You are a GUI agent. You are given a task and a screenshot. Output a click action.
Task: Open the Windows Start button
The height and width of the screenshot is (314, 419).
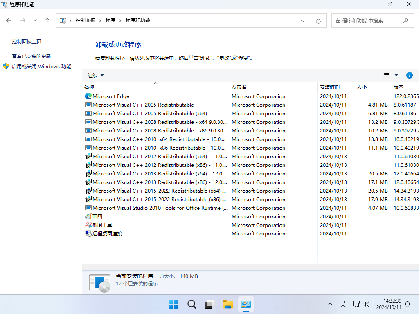tap(173, 304)
